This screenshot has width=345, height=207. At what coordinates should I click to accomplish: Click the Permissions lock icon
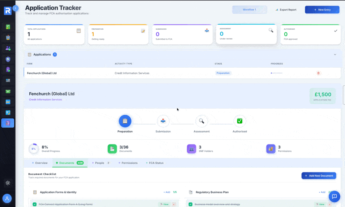point(271,149)
